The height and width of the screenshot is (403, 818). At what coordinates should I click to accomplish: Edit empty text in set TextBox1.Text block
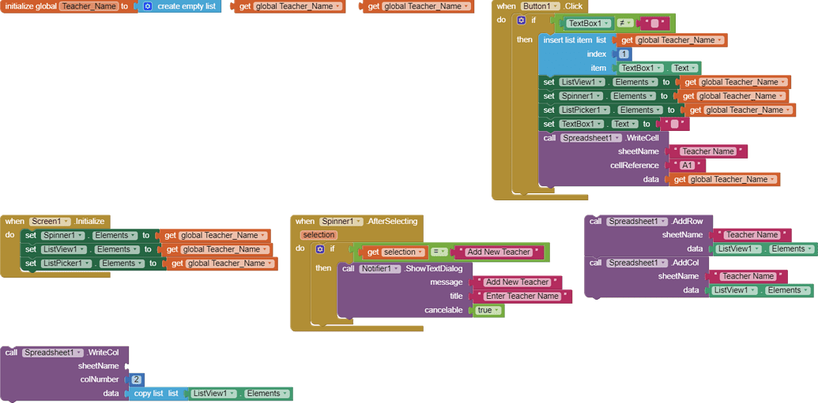pyautogui.click(x=674, y=124)
